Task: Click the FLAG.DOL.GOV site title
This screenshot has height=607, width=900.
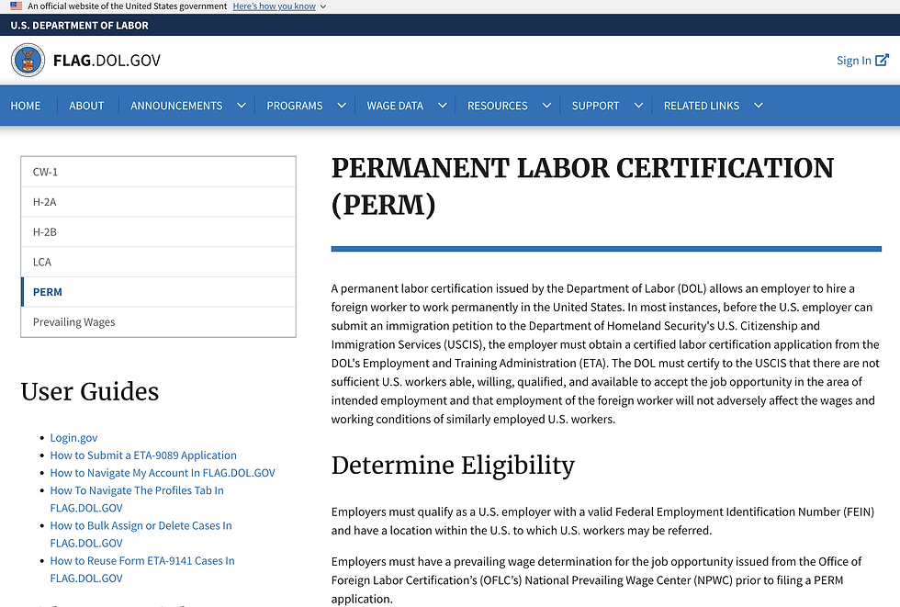Action: tap(107, 61)
